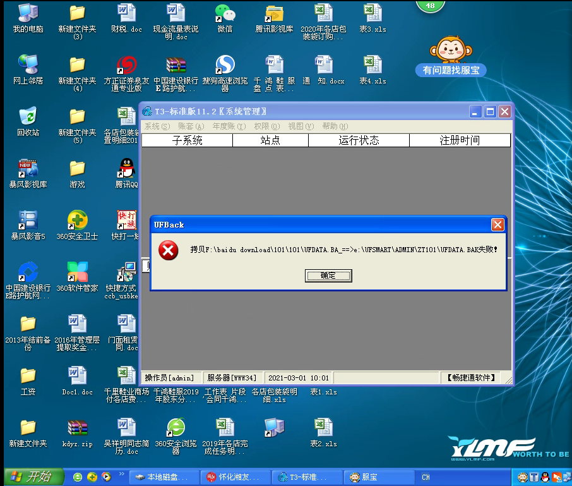Select 现金流量表说明.doc file icon
This screenshot has height=486, width=572.
coord(176,21)
